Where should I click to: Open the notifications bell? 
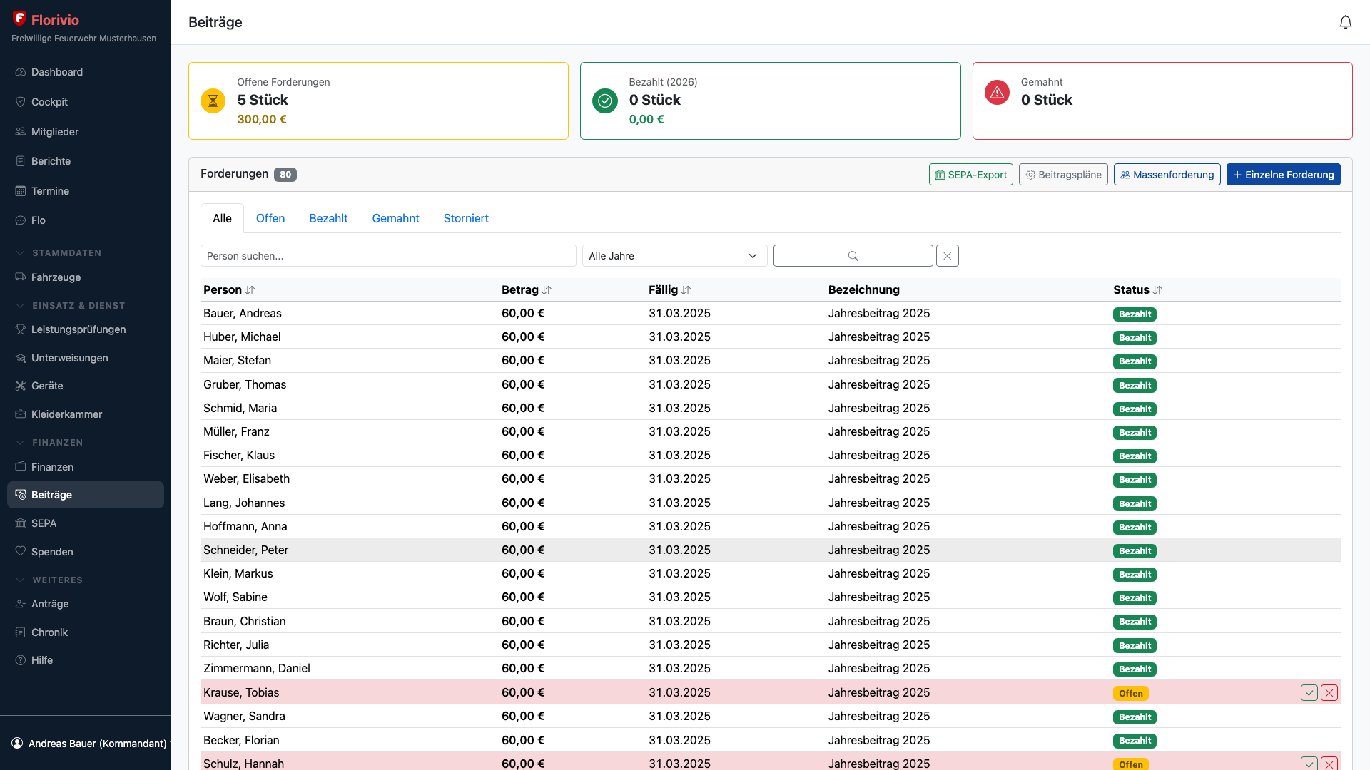click(x=1345, y=22)
